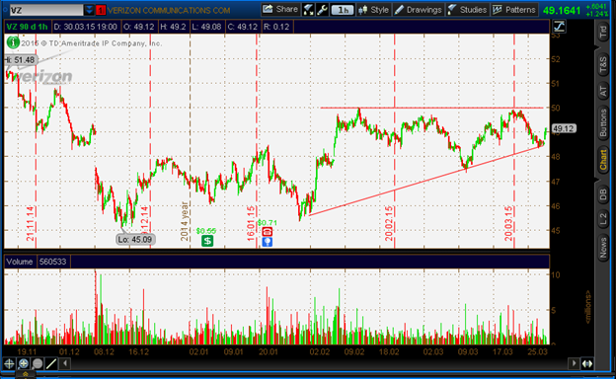
Task: Open the Studies menu
Action: (468, 10)
